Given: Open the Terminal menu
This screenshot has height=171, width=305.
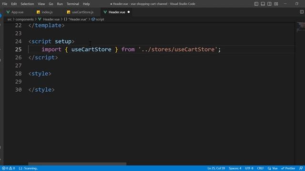Looking at the screenshot, I should [x=73, y=4].
